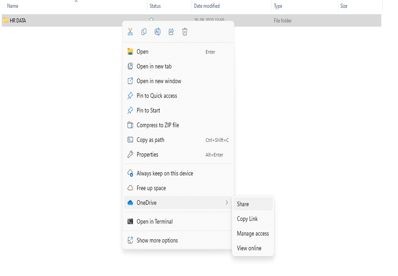Pin folder to Quick access
Screen dimensions: 398x276
(156, 96)
